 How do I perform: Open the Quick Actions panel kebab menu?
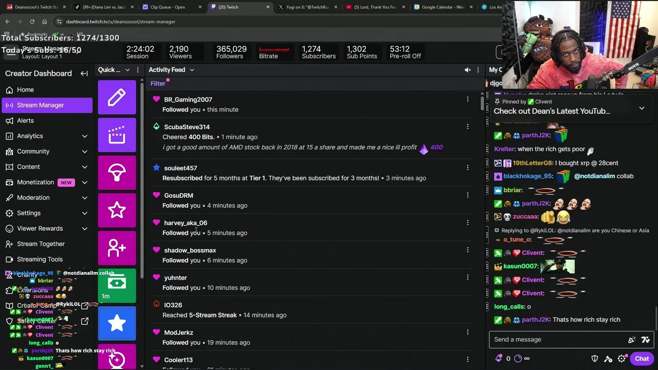137,70
